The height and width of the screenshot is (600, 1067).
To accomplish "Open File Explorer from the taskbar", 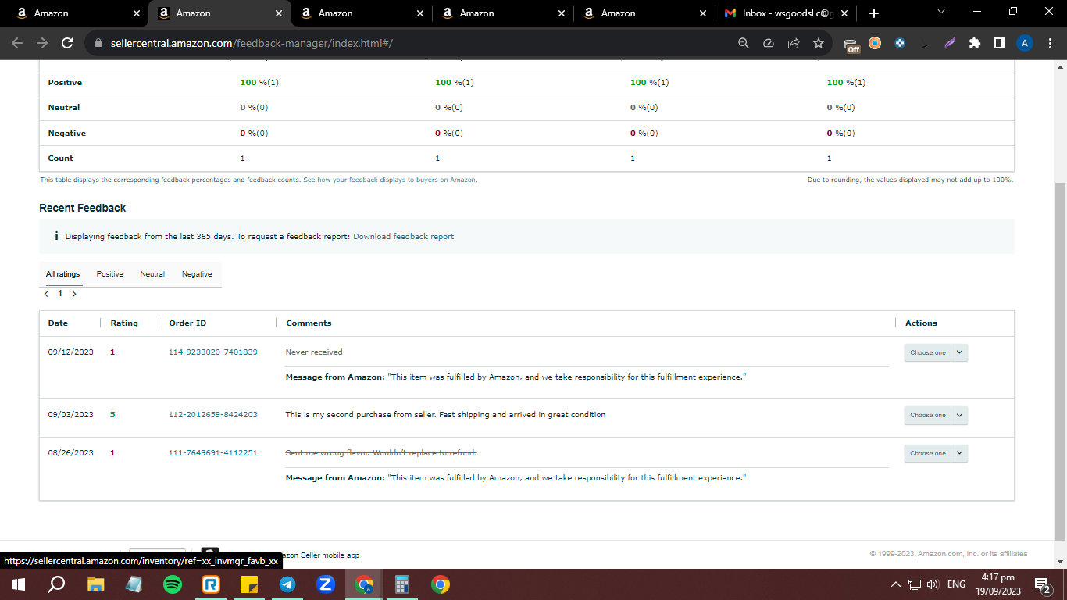I will pos(95,584).
